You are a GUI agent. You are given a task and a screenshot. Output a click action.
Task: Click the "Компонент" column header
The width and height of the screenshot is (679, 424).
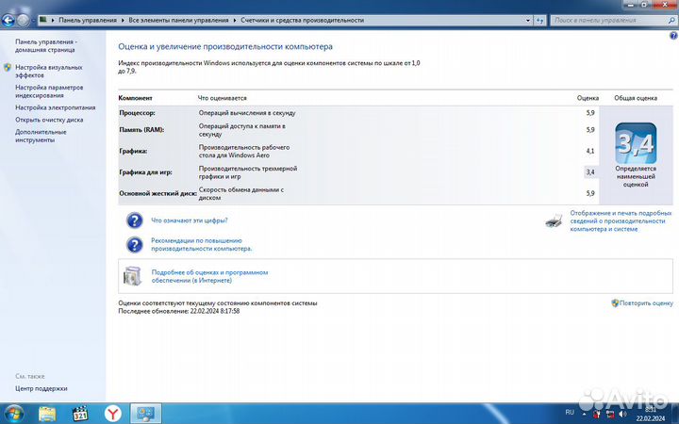pos(136,98)
